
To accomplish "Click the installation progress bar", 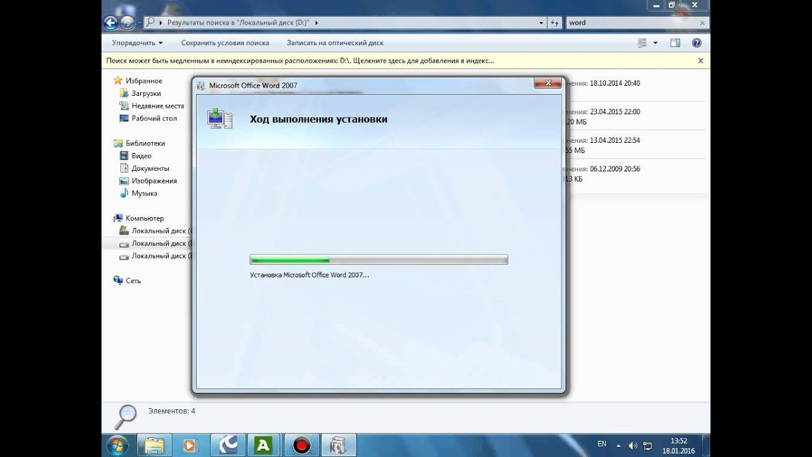I will (379, 260).
